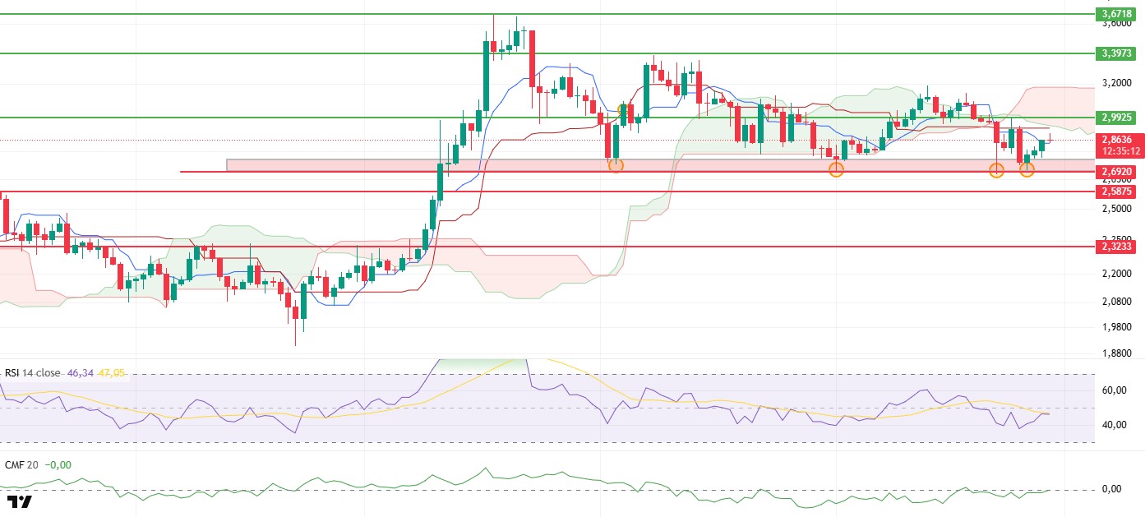Click the TradingView logo icon
1145x517 pixels.
[18, 501]
